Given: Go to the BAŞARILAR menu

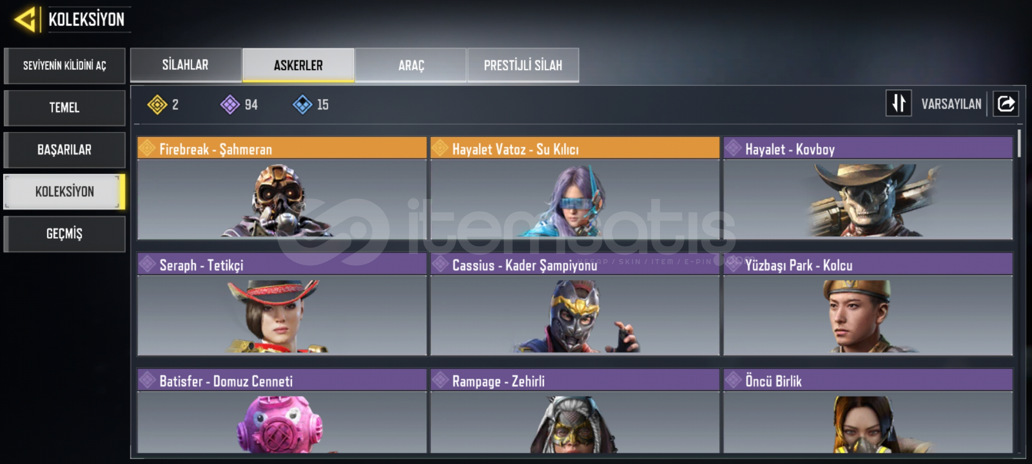Looking at the screenshot, I should (64, 150).
